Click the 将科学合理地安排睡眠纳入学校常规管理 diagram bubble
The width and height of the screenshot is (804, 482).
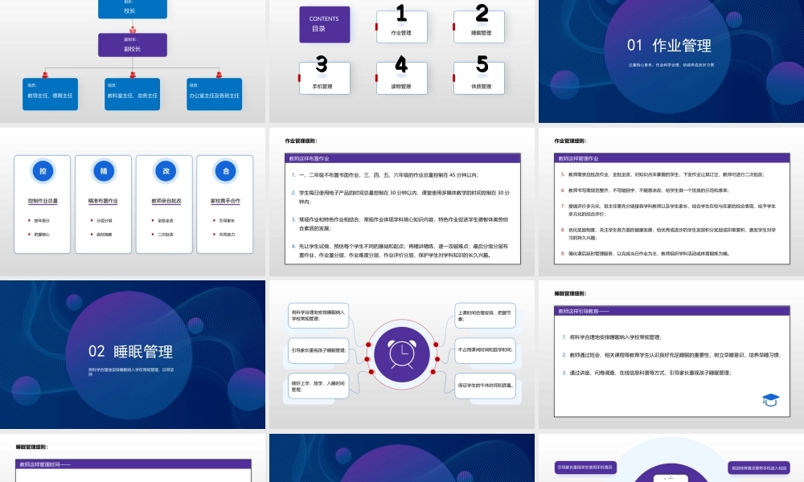point(318,316)
